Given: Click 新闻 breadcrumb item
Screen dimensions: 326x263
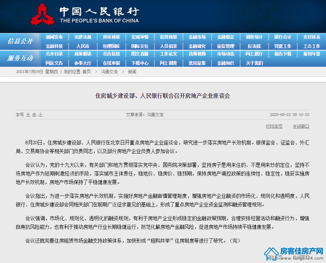Looking at the screenshot, I should [x=132, y=72].
